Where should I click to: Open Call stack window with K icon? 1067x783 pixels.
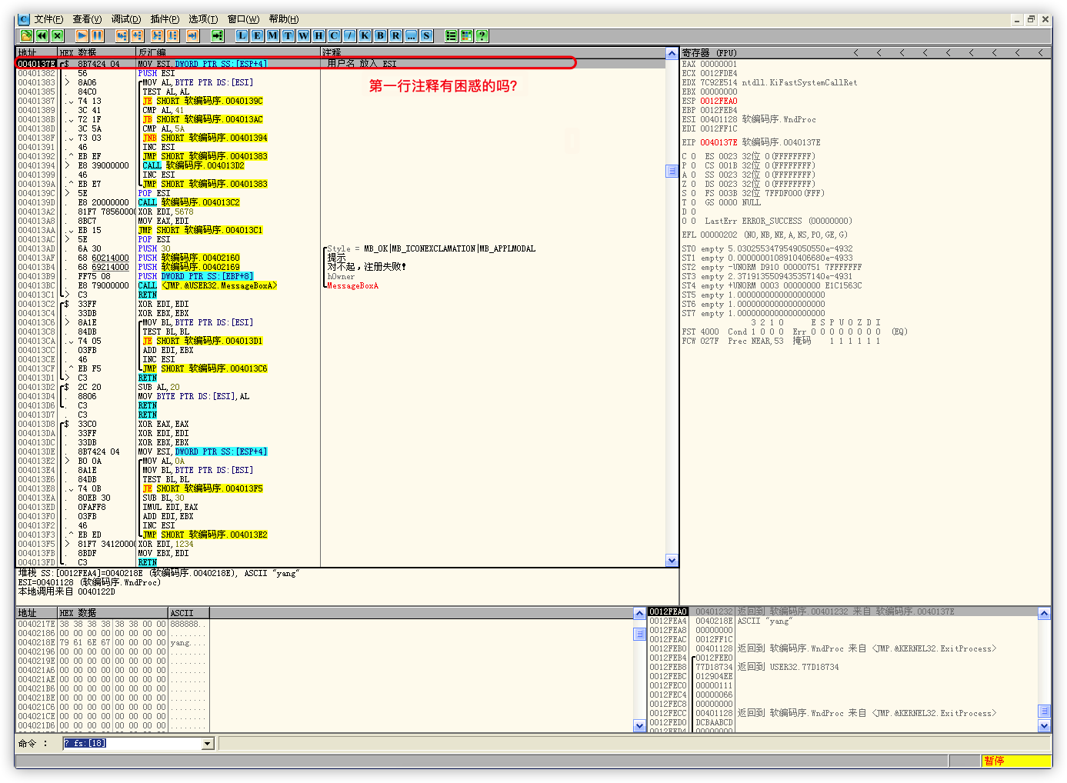(365, 35)
